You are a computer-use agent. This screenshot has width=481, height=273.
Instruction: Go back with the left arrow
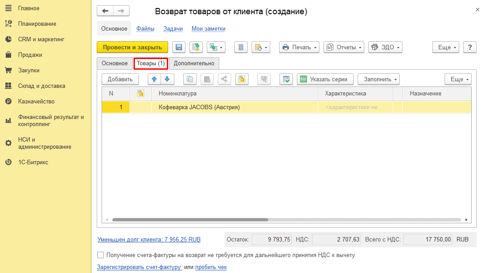coord(105,11)
